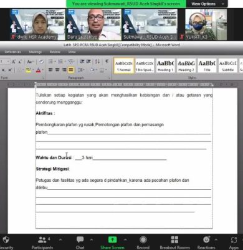Select YUHATI_K3 video thumbnail
The image size is (243, 250).
point(203,24)
